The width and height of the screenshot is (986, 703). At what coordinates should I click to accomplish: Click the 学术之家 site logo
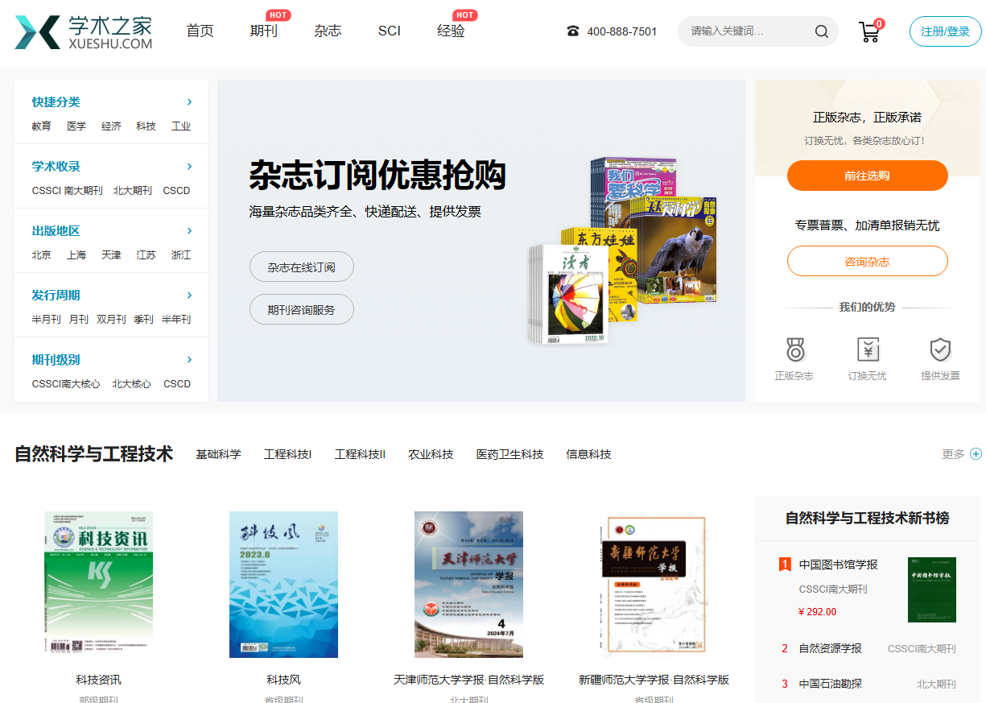(x=84, y=31)
